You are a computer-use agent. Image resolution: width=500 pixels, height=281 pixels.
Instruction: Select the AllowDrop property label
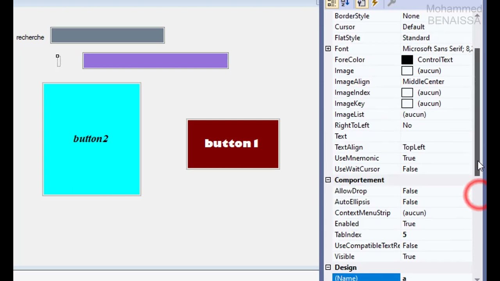pyautogui.click(x=351, y=191)
